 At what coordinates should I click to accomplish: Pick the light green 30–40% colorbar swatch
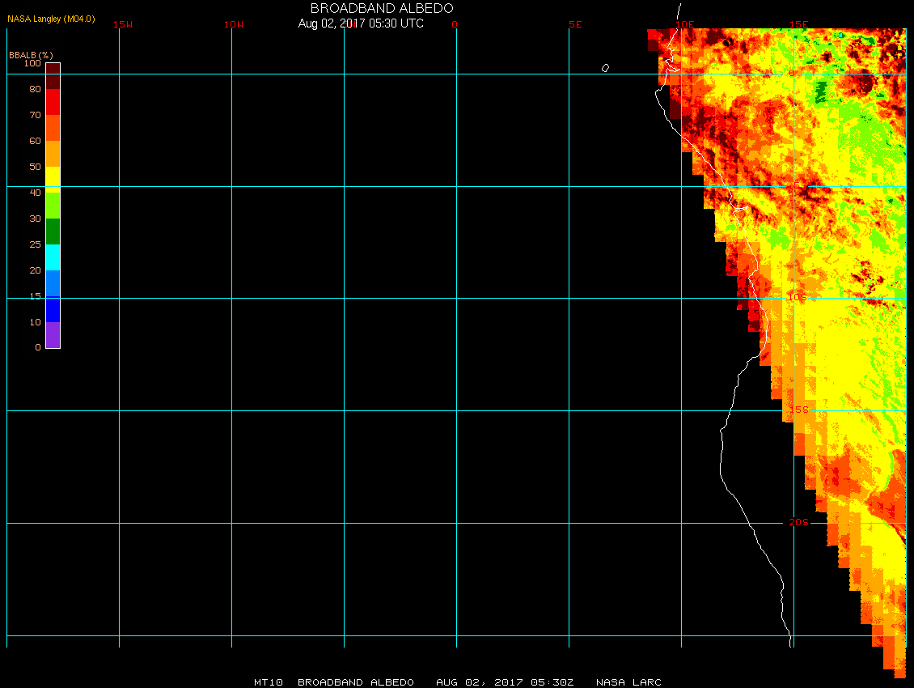pyautogui.click(x=53, y=206)
